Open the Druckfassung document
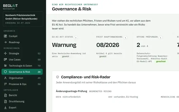 tap(22, 101)
